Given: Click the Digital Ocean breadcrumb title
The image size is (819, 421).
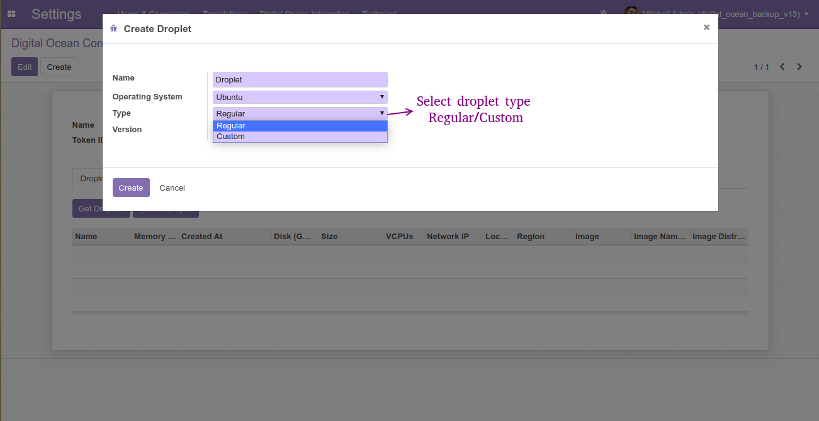Looking at the screenshot, I should [x=57, y=43].
